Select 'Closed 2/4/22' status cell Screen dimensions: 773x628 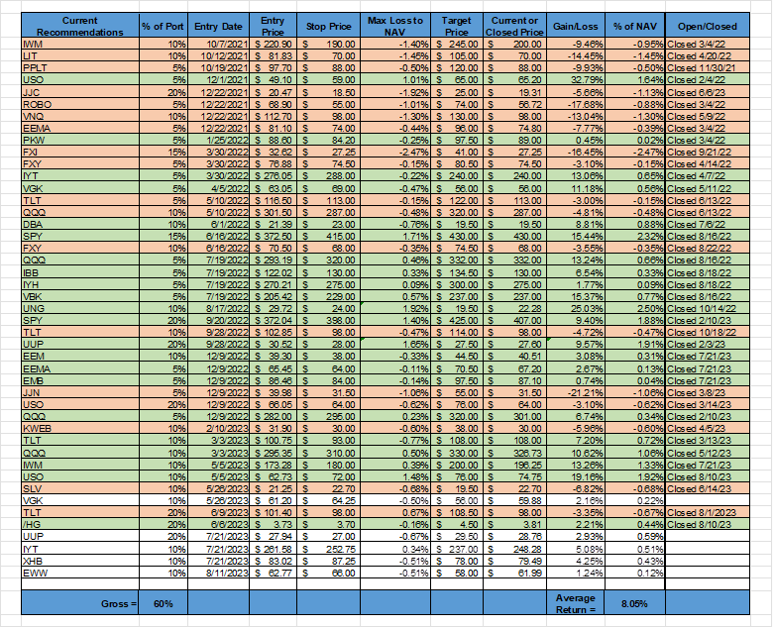click(x=707, y=80)
